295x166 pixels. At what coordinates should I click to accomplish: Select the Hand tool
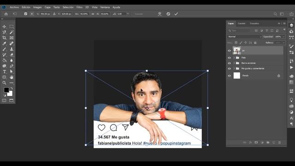pyautogui.click(x=12, y=77)
